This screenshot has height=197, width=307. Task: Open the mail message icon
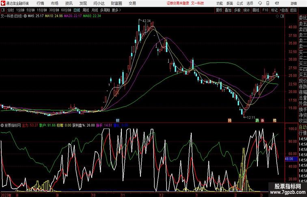[x=277, y=3]
